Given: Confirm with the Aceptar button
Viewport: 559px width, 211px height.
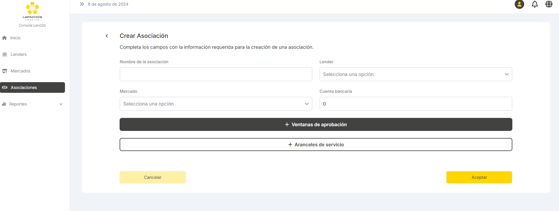Looking at the screenshot, I should click(479, 177).
